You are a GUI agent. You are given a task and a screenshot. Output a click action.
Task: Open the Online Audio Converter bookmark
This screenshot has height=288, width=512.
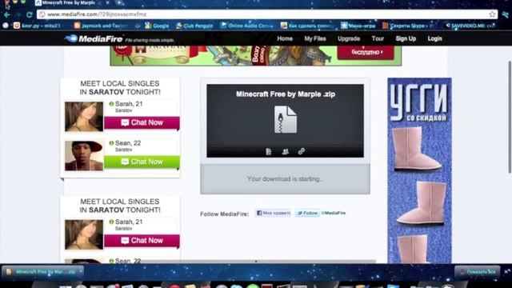(x=246, y=26)
